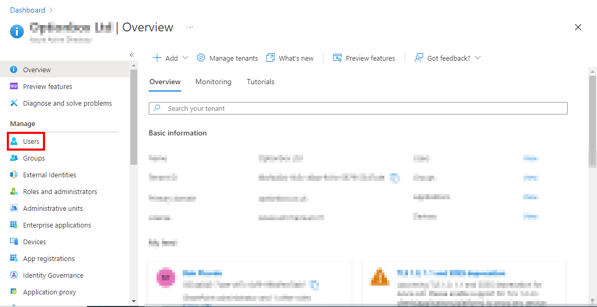Switch to the Tutorials tab

click(x=260, y=82)
